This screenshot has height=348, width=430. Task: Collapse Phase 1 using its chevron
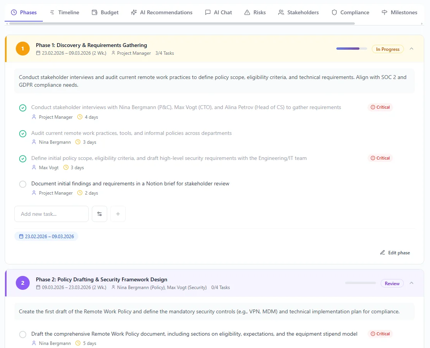[411, 49]
